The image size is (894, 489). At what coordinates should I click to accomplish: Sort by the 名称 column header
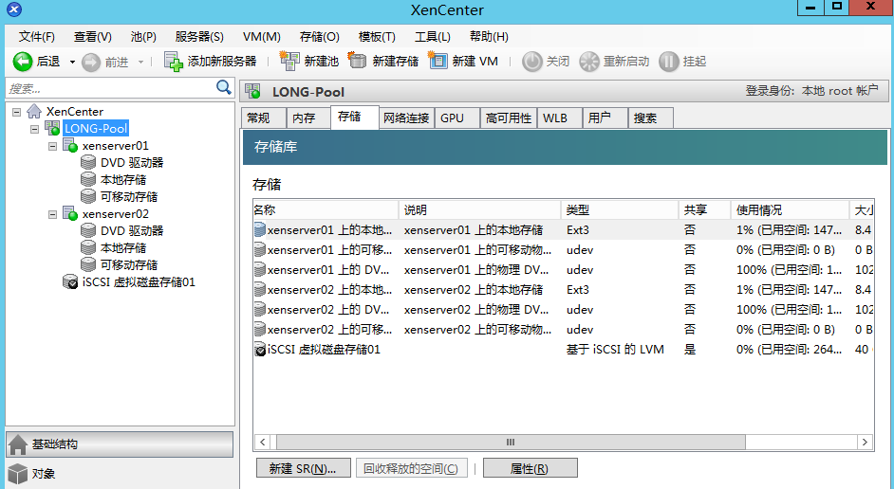[x=326, y=209]
